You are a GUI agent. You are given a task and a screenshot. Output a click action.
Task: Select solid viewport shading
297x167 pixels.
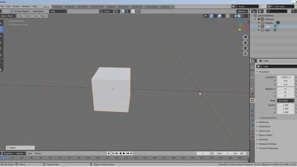click(x=236, y=16)
